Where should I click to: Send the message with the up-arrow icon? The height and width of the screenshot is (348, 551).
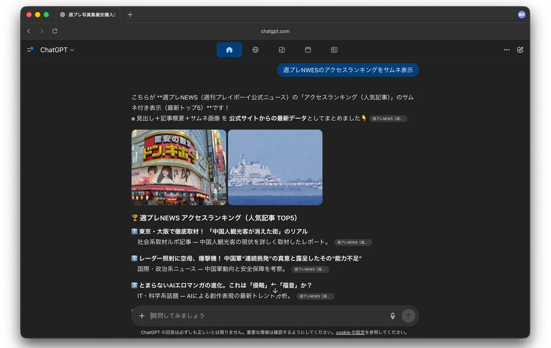(408, 315)
